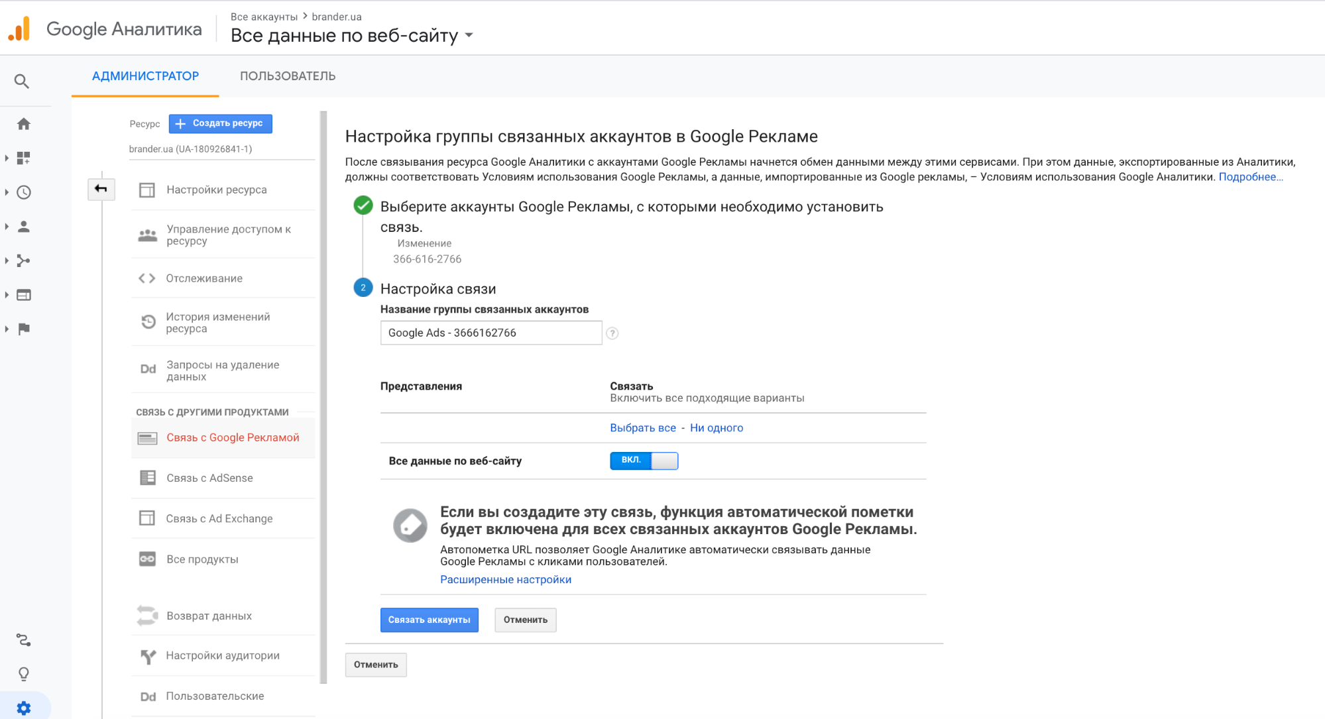Click the 'Связать аккаунты' button
The height and width of the screenshot is (719, 1325).
(429, 620)
